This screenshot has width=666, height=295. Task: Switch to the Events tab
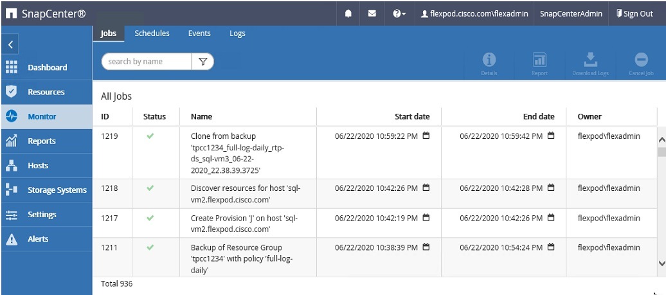(x=199, y=33)
